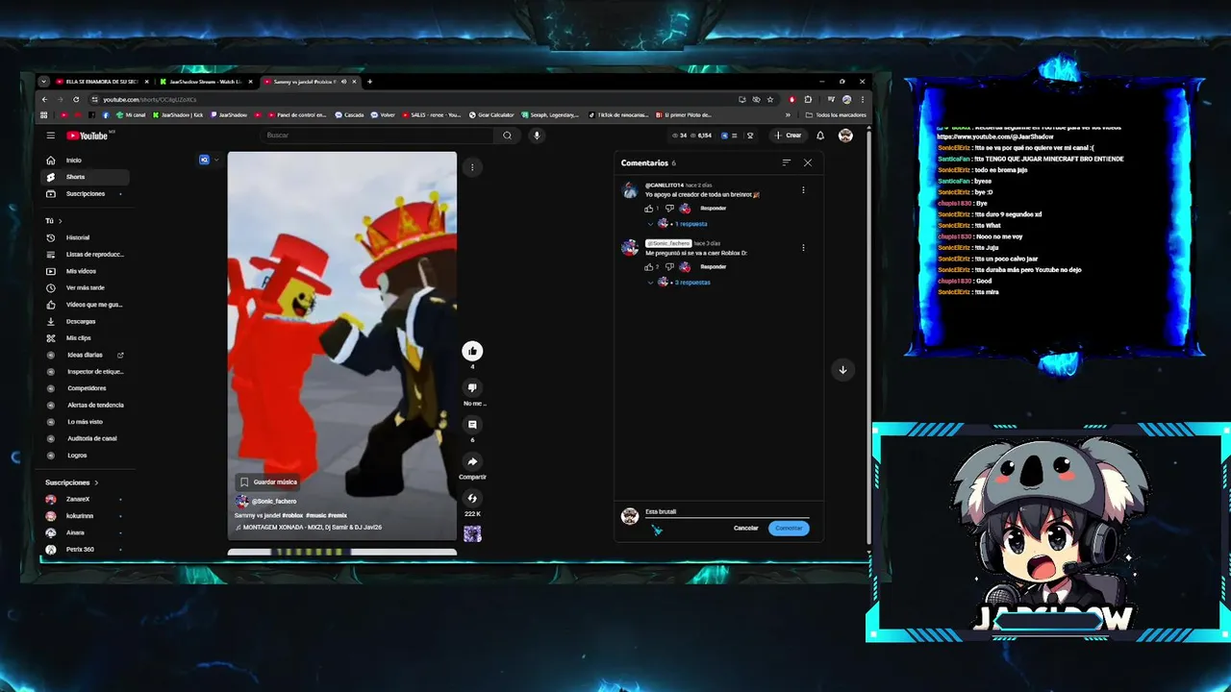This screenshot has width=1231, height=692.
Task: Dislike the 'Me preguntó' comment
Action: click(x=669, y=266)
